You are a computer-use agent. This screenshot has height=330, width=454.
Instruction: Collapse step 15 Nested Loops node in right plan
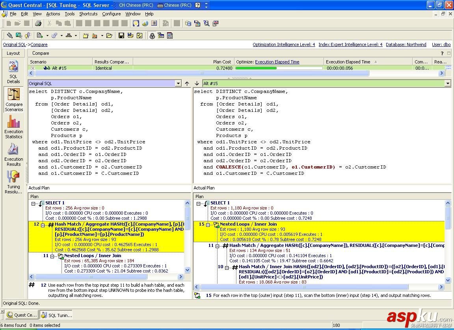point(208,225)
